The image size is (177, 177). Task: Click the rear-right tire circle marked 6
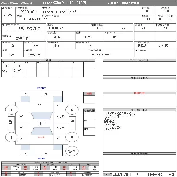[72, 137]
